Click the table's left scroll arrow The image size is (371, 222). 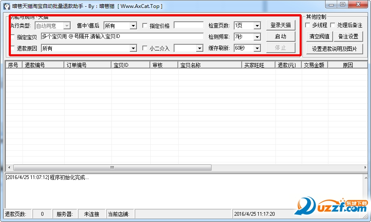9,168
